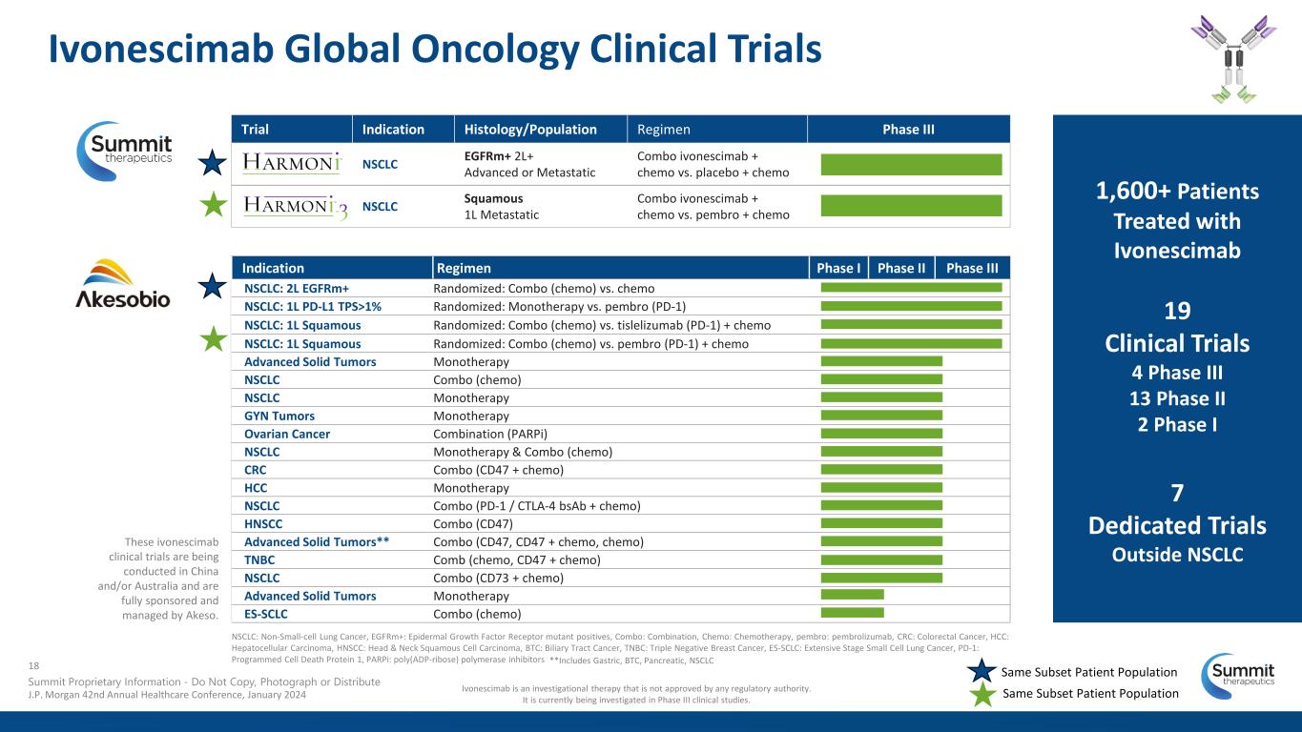Select the Phase II column header
Screen dimensions: 1302x732
pyautogui.click(x=901, y=268)
